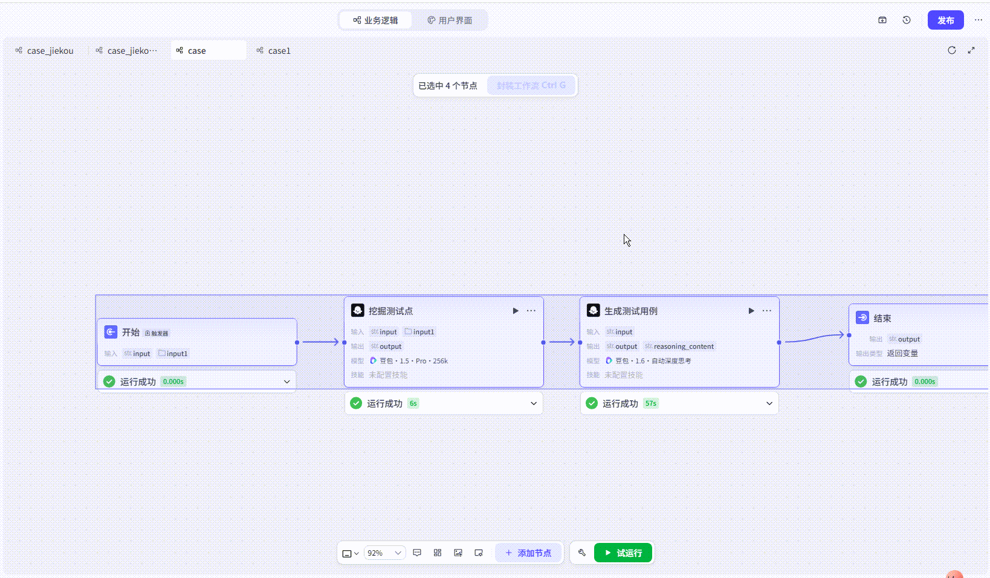Click the 开始 node's green success check icon
Screen dimensions: 990x578
coord(109,382)
